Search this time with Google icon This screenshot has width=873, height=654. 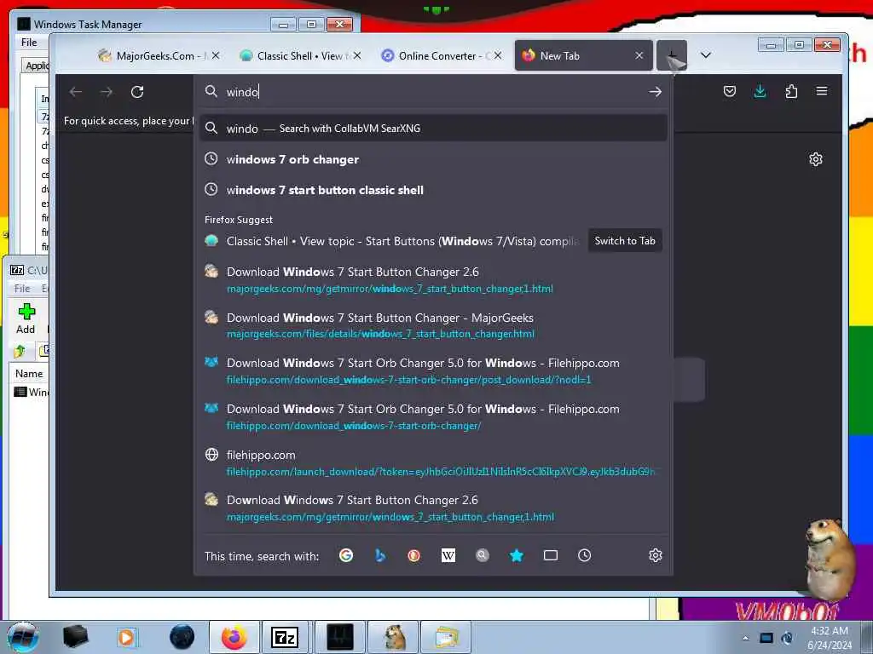coord(346,555)
